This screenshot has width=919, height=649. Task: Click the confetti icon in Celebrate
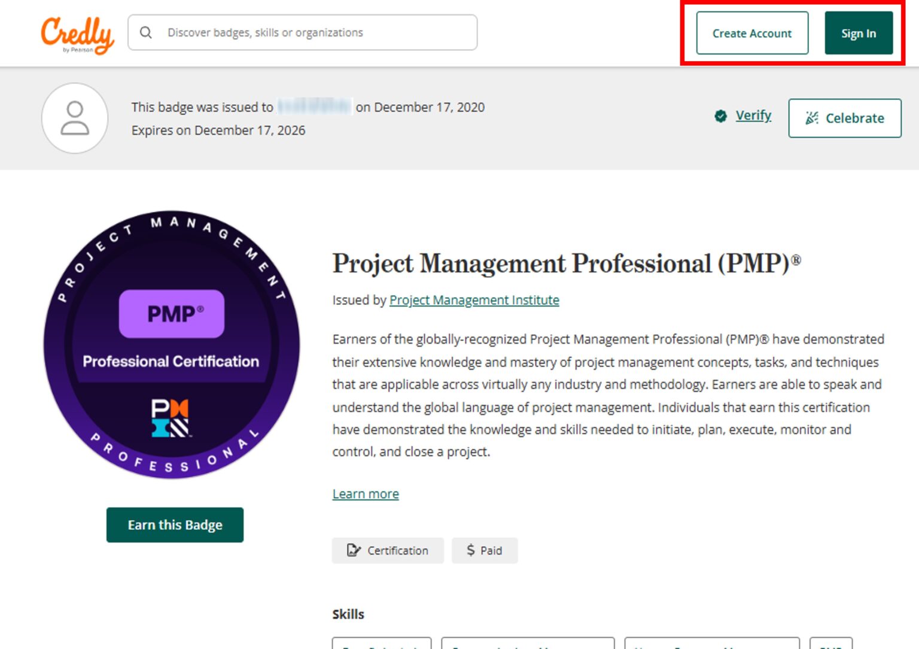coord(811,118)
